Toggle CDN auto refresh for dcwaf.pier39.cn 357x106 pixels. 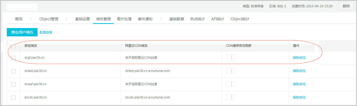click(231, 84)
